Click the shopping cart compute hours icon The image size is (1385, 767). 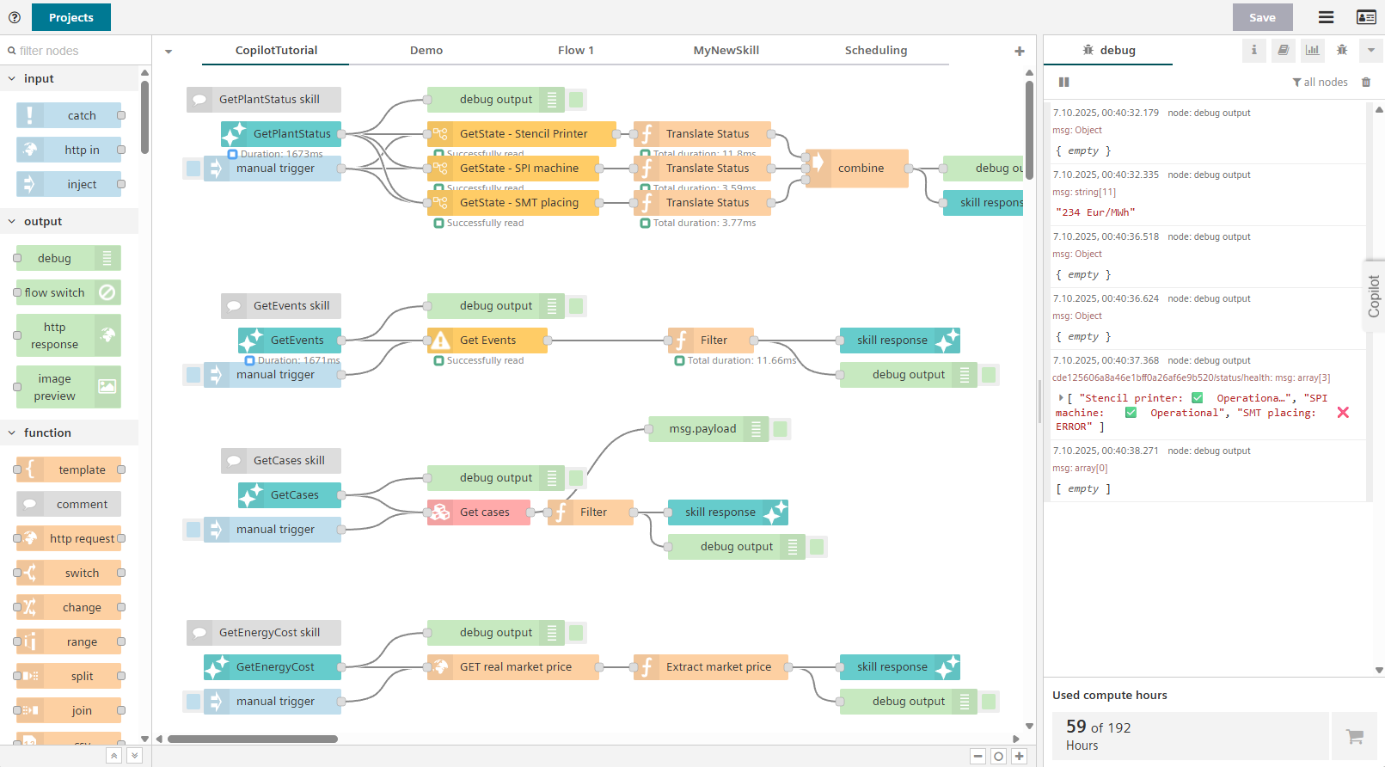pos(1354,736)
